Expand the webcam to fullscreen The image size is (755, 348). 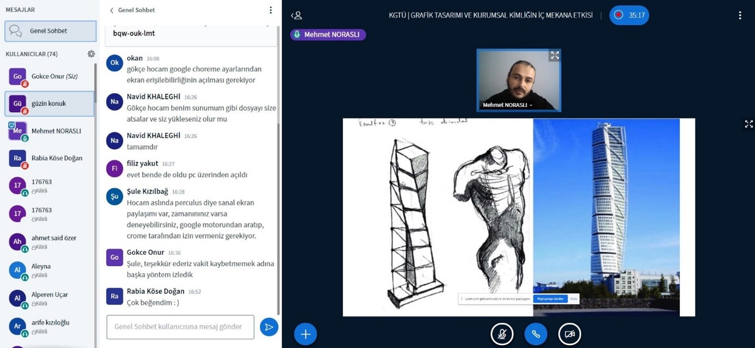point(555,56)
